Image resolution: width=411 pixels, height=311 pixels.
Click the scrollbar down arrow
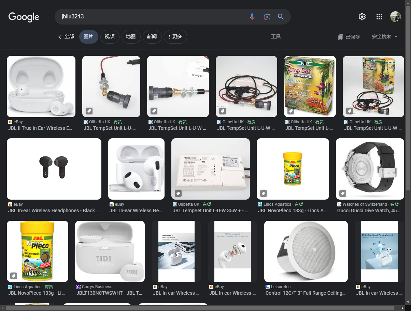pyautogui.click(x=408, y=302)
